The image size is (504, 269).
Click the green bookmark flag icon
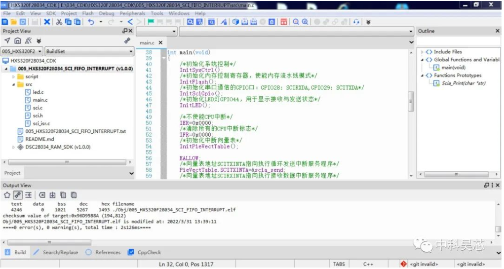151,22
